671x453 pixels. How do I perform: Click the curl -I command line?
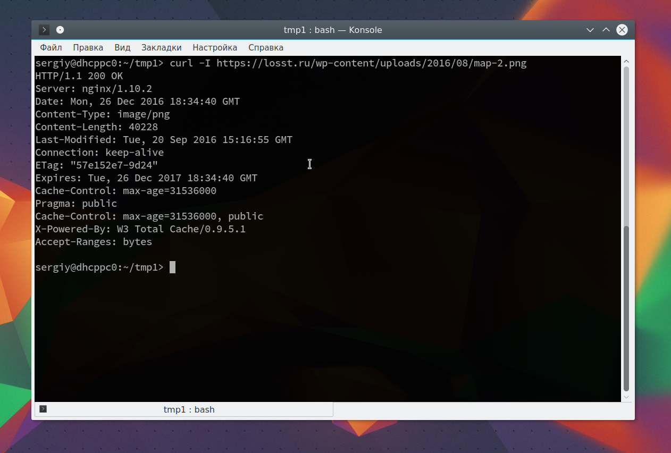point(281,63)
